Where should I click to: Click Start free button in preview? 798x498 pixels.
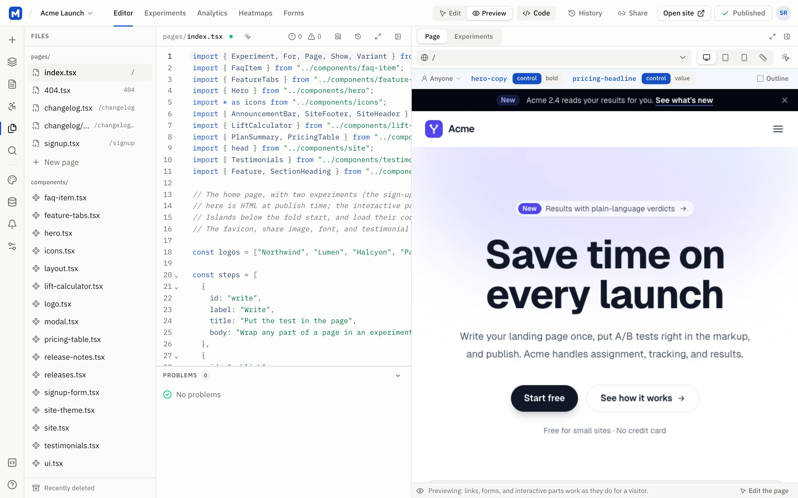(544, 398)
